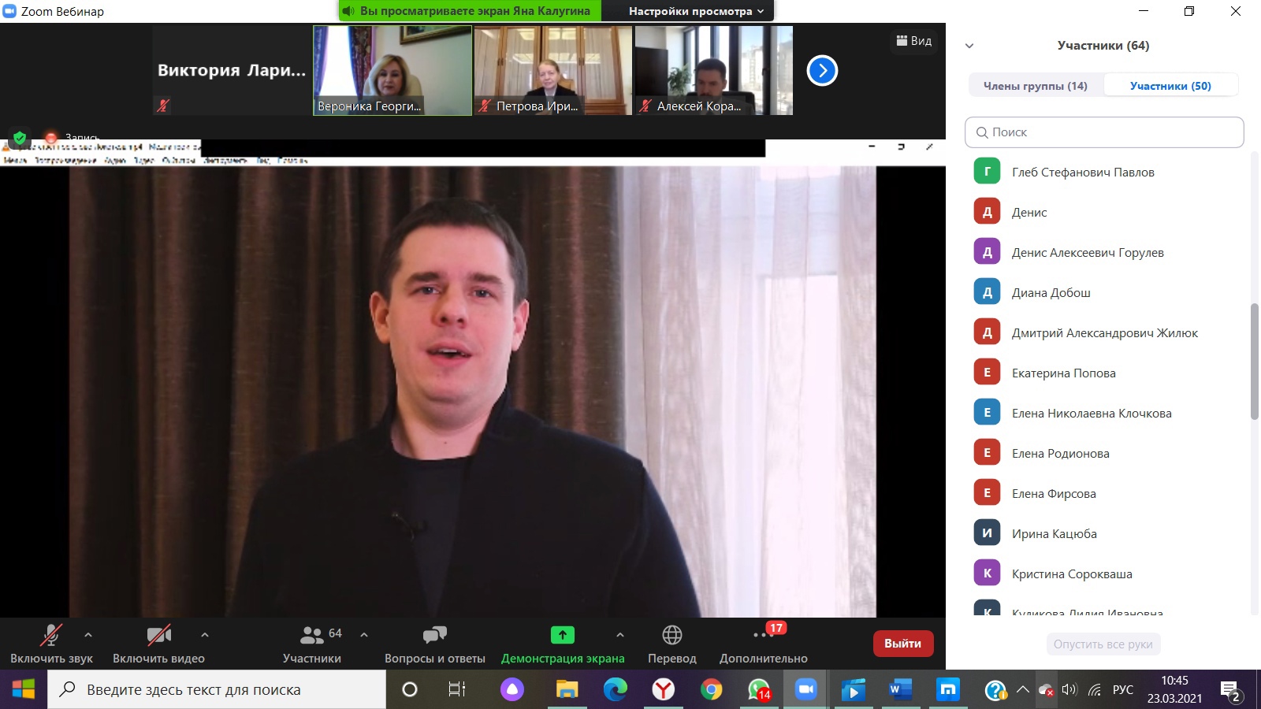Image resolution: width=1261 pixels, height=709 pixels.
Task: Click the red Выйти button
Action: tap(902, 644)
